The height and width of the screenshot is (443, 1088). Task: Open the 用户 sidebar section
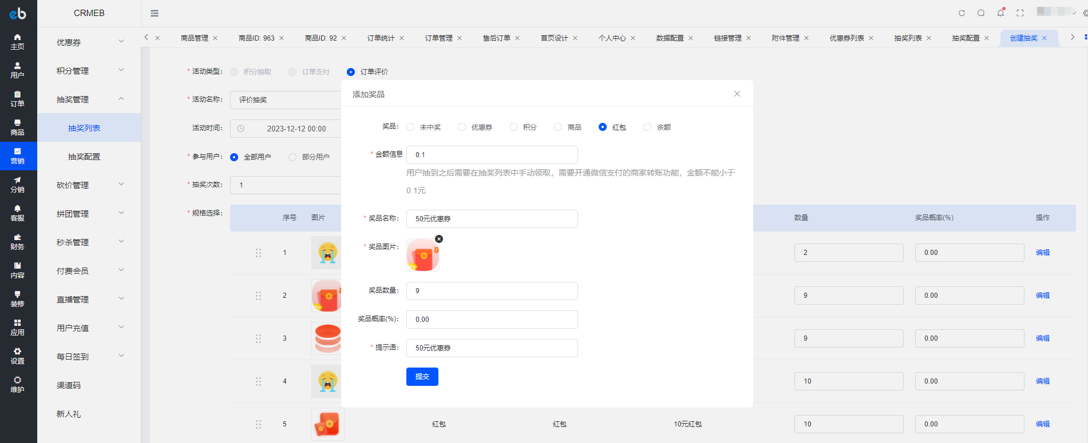coord(18,70)
